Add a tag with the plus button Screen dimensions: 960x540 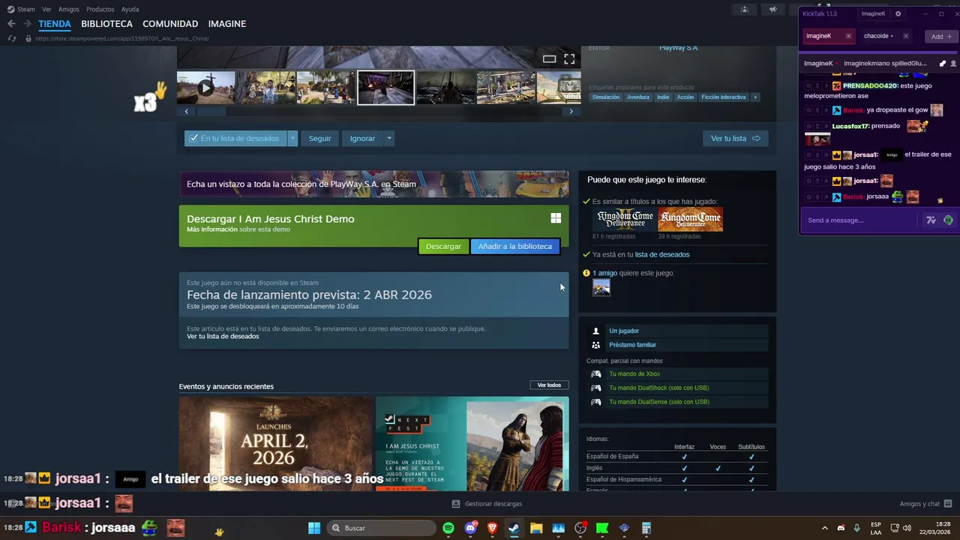click(x=755, y=97)
